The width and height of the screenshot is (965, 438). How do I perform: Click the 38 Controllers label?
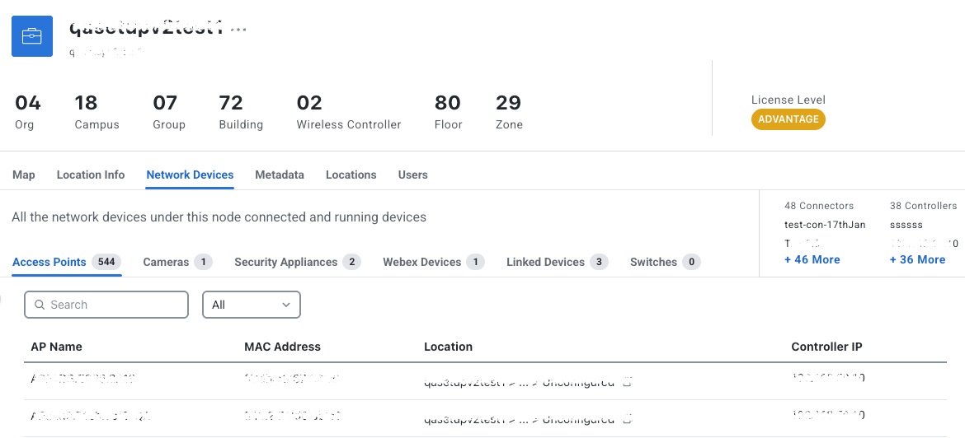pyautogui.click(x=923, y=206)
